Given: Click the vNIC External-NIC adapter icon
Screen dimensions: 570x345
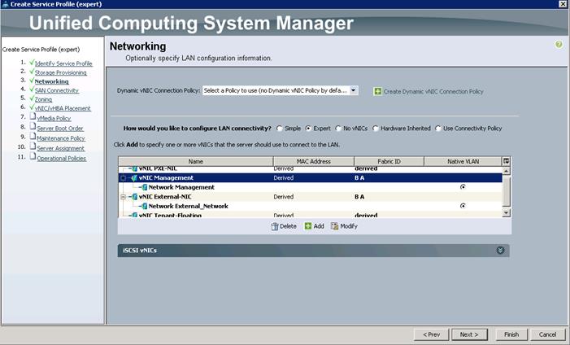Looking at the screenshot, I should pos(134,197).
